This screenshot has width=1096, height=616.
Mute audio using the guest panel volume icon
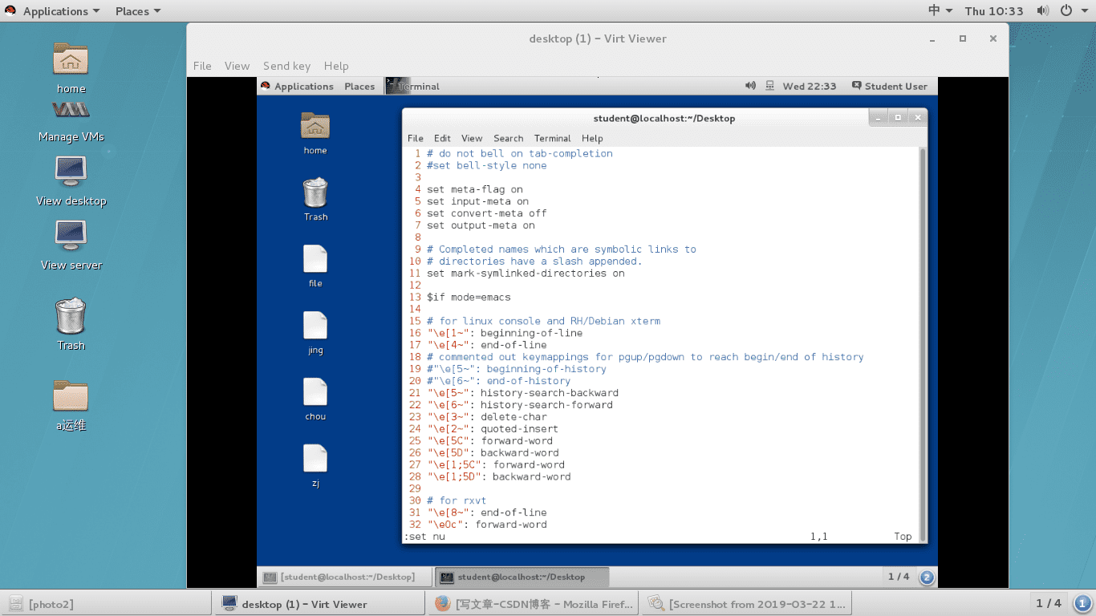click(x=749, y=86)
